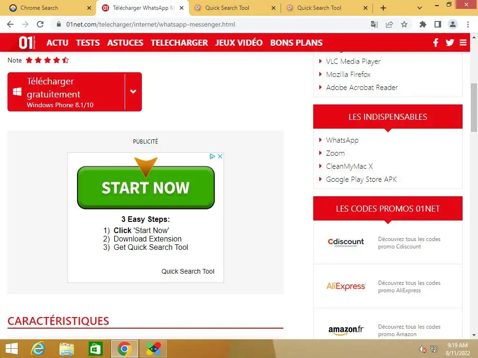Open WhatsApp link in Les Indispensables
The height and width of the screenshot is (358, 478).
[342, 140]
